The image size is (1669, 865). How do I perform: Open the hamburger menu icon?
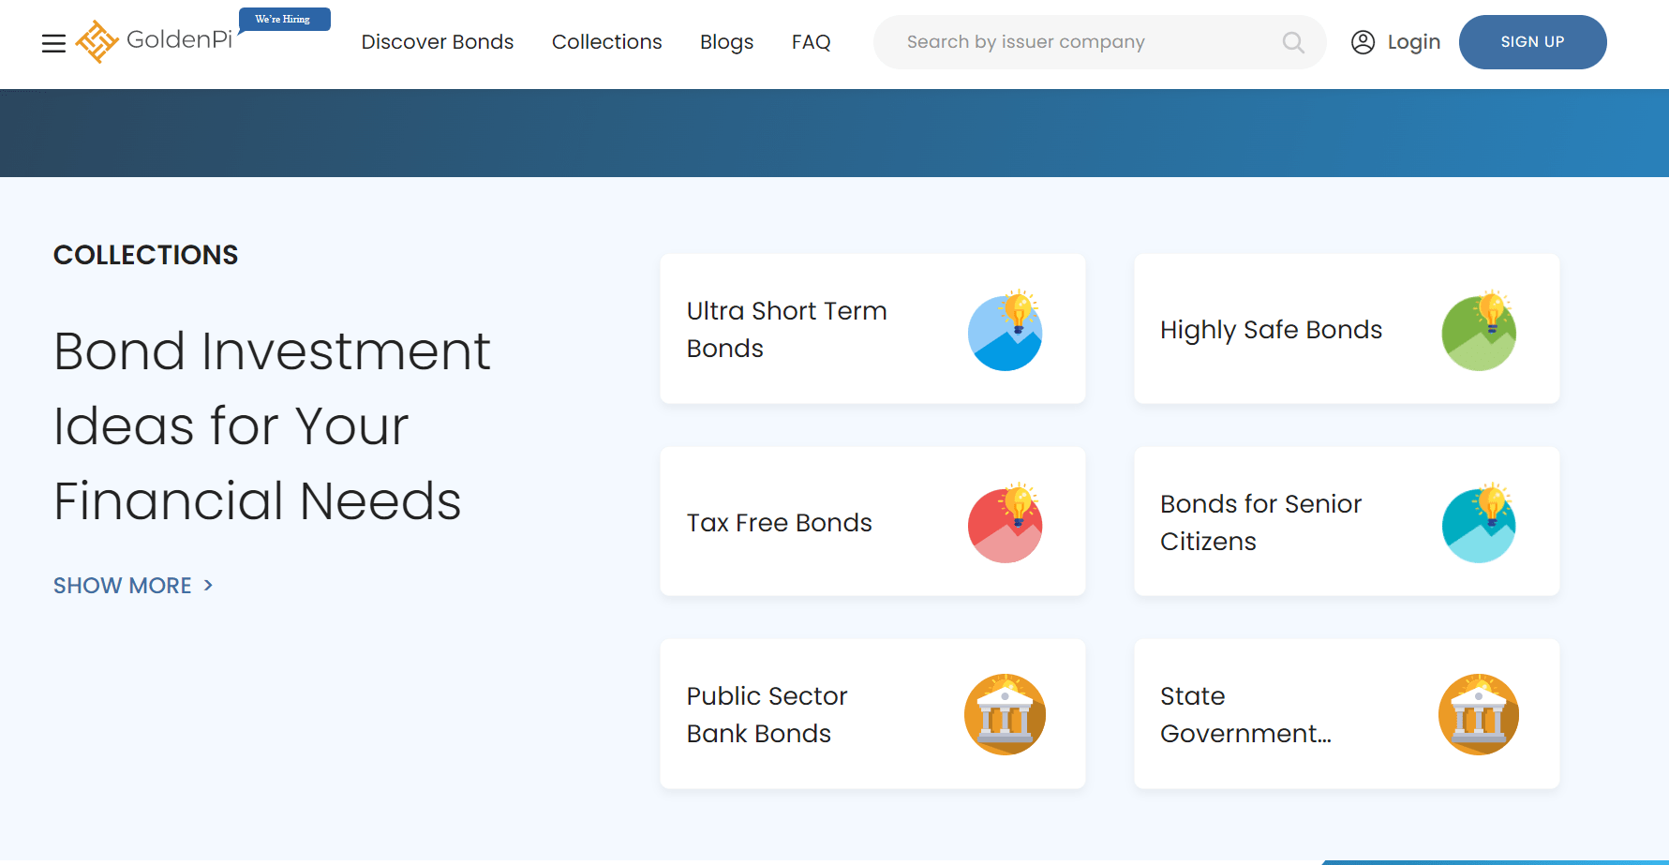(x=53, y=43)
